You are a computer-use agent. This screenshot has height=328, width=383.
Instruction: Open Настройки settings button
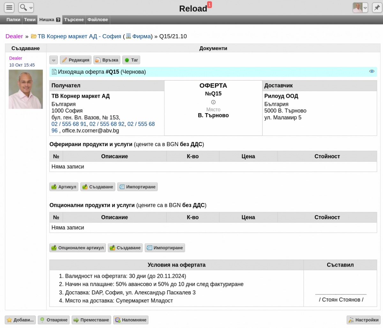[364, 320]
